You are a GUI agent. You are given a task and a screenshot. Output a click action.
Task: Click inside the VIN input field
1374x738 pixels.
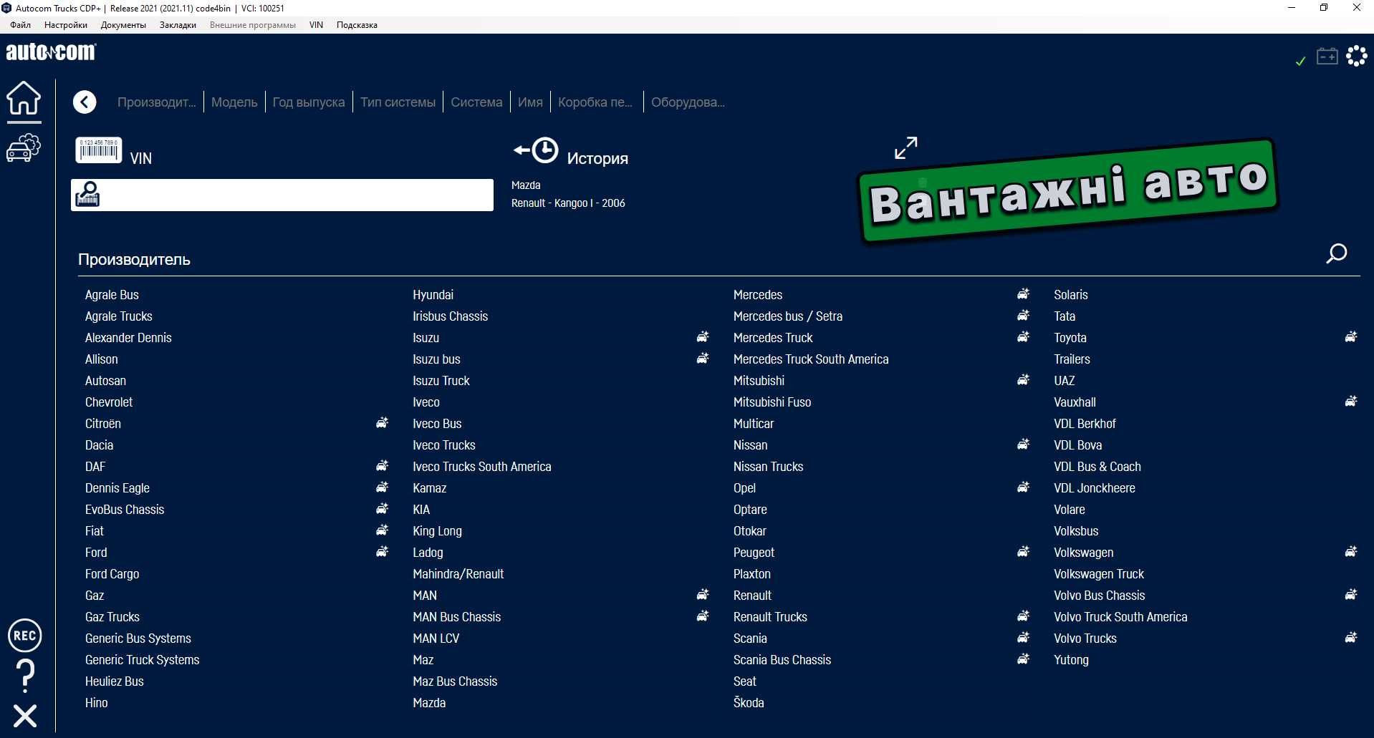click(282, 195)
